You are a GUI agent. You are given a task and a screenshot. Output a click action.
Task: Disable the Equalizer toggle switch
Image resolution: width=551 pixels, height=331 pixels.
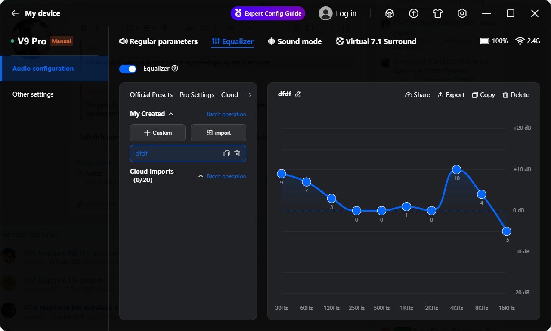[x=128, y=69]
